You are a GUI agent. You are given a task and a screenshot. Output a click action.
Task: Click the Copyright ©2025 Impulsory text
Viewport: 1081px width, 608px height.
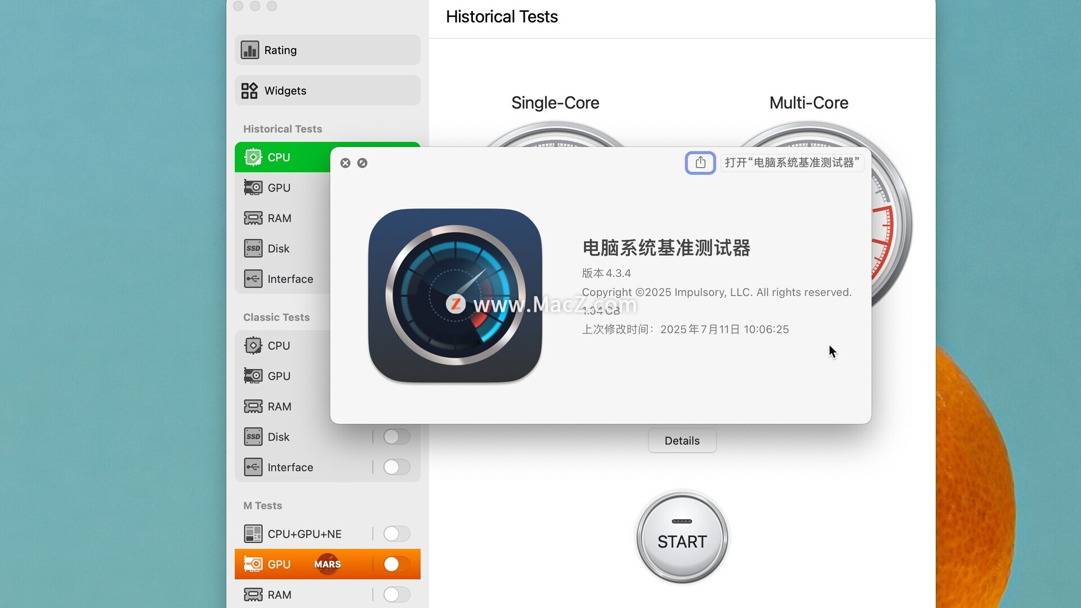717,292
